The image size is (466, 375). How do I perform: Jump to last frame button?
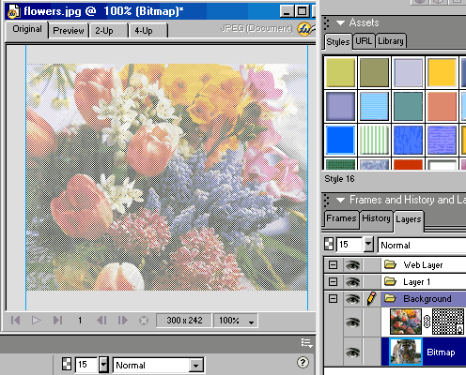tap(57, 321)
